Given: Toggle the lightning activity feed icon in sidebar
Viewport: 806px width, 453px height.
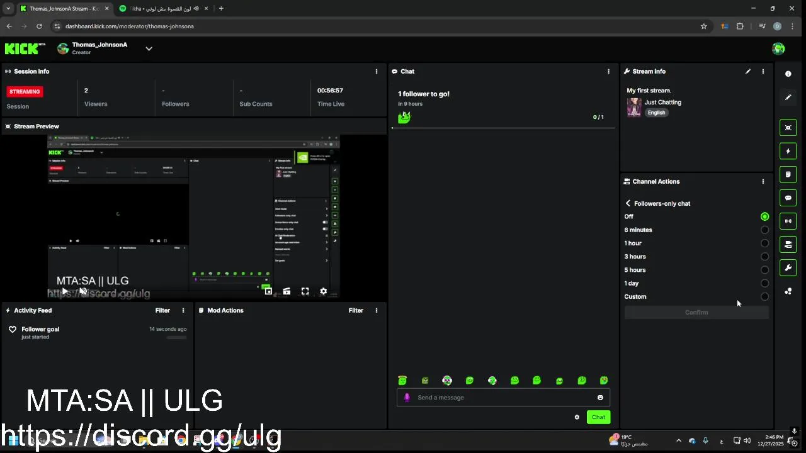Looking at the screenshot, I should [x=788, y=151].
